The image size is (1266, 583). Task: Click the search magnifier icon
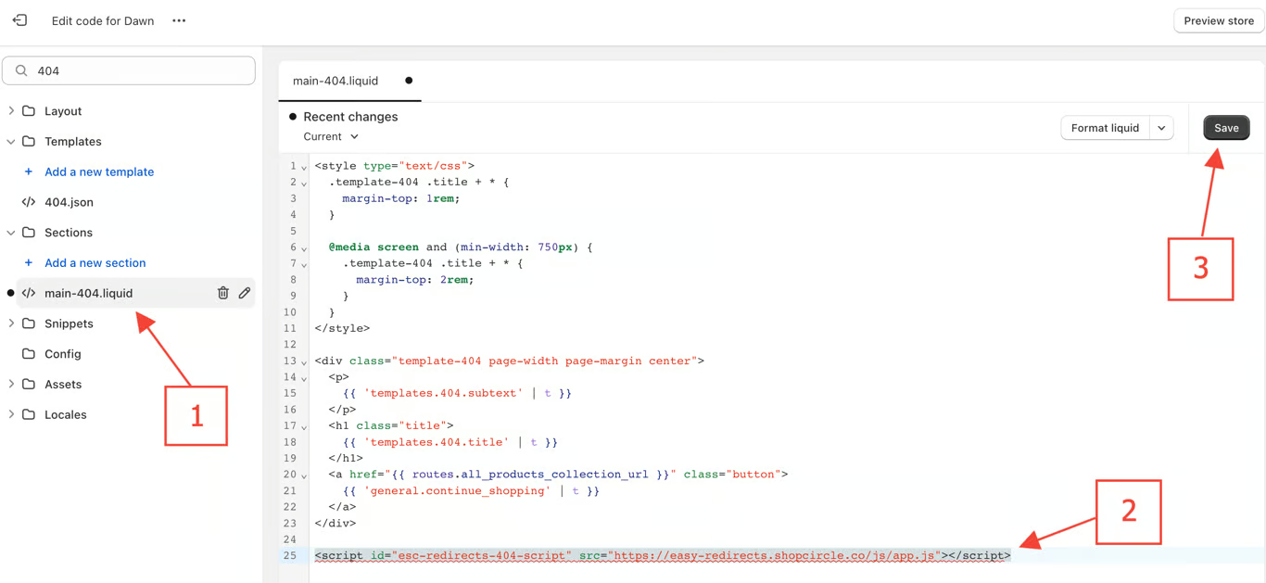click(x=21, y=70)
